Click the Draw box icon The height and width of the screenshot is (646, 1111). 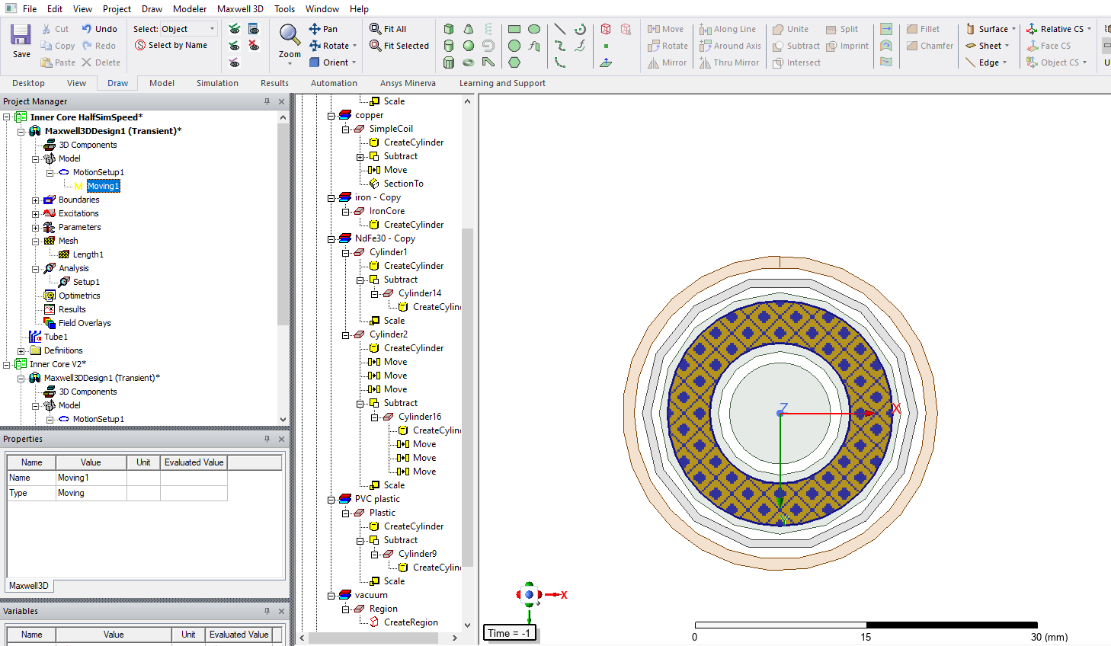tap(449, 29)
